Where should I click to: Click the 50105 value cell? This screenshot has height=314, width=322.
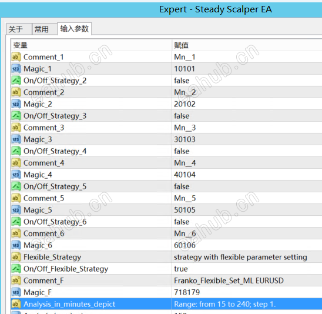247,210
